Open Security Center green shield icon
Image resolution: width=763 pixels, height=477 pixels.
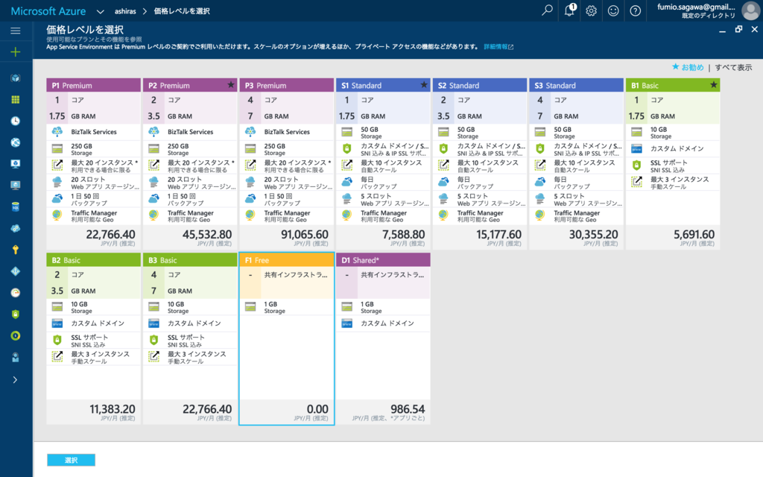[16, 314]
